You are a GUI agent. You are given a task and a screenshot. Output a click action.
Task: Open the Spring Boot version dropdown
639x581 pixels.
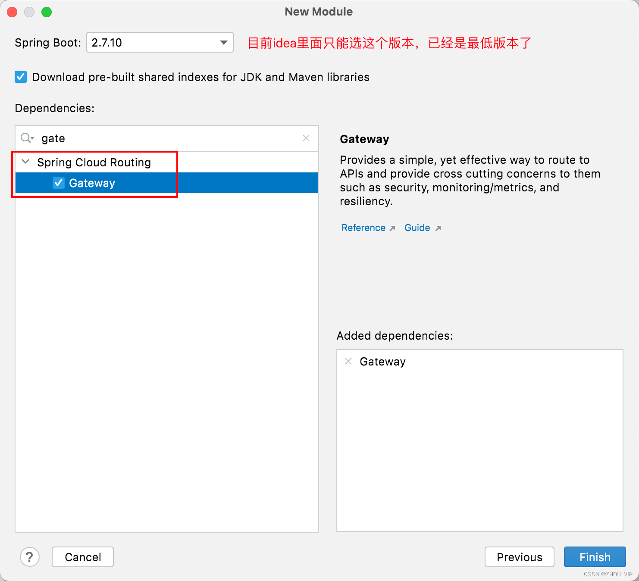coord(160,42)
